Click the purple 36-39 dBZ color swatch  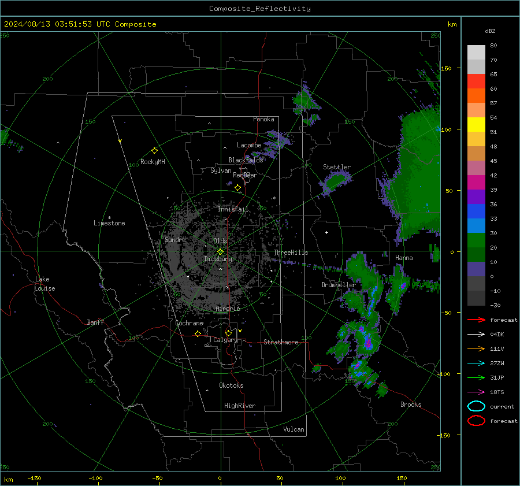tap(476, 196)
